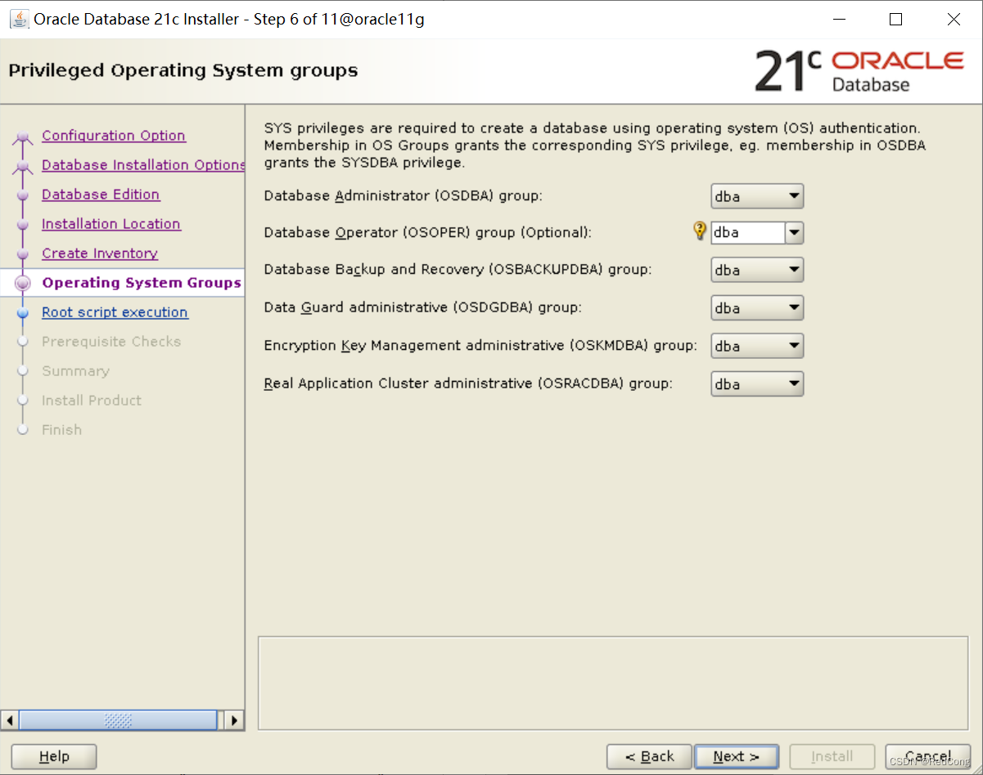983x775 pixels.
Task: Go to Database Edition step
Action: 101,195
